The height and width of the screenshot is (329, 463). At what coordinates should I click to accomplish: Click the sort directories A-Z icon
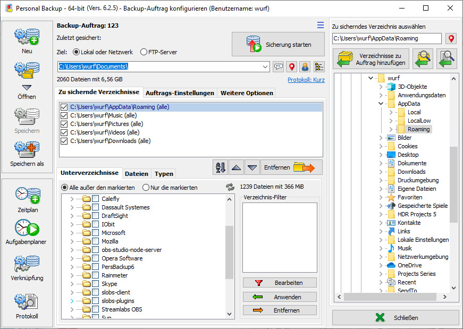220,167
